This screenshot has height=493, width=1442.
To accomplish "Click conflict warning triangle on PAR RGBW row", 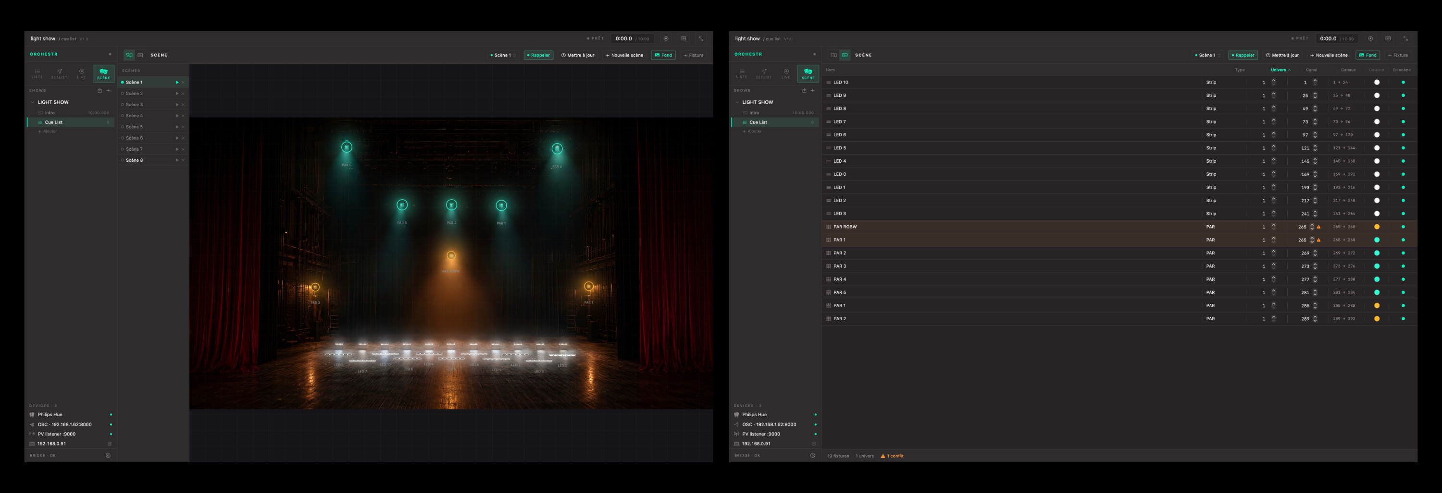I will pyautogui.click(x=1319, y=227).
